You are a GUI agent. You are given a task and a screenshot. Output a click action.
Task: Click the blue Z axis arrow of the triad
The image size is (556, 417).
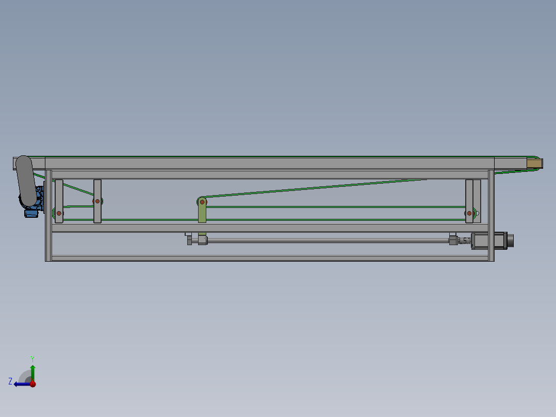[21, 384]
